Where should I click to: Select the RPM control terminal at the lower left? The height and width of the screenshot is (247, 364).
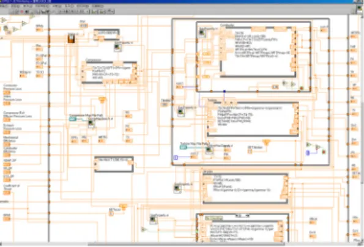pyautogui.click(x=7, y=219)
